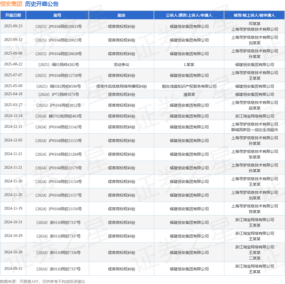Click defendant name 张某某
The image size is (285, 284).
pos(255,157)
